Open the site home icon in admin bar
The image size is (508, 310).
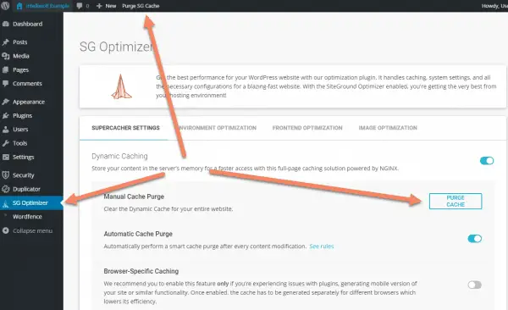tap(19, 6)
